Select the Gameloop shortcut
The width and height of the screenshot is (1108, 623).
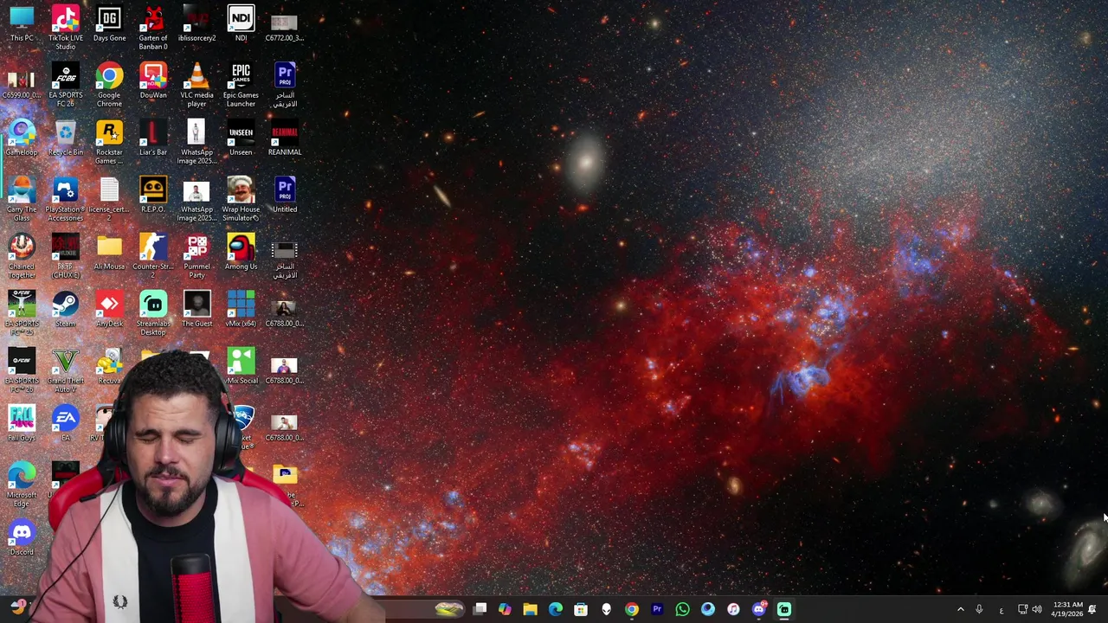tap(22, 138)
